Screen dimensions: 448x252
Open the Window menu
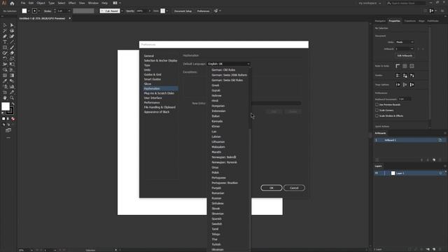93,3
